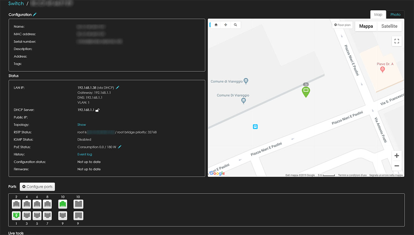
Task: Select green active port 10
Action: [62, 204]
